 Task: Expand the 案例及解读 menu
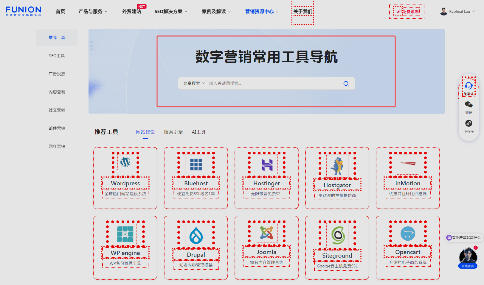point(216,12)
